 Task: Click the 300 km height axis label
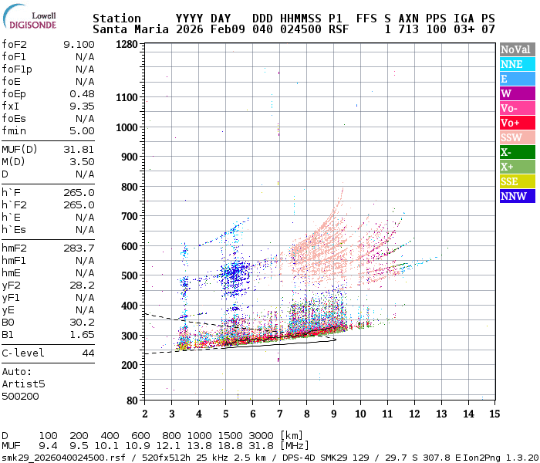point(130,336)
